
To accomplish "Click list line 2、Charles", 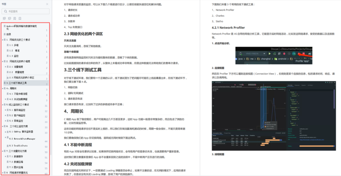I will (218, 16).
